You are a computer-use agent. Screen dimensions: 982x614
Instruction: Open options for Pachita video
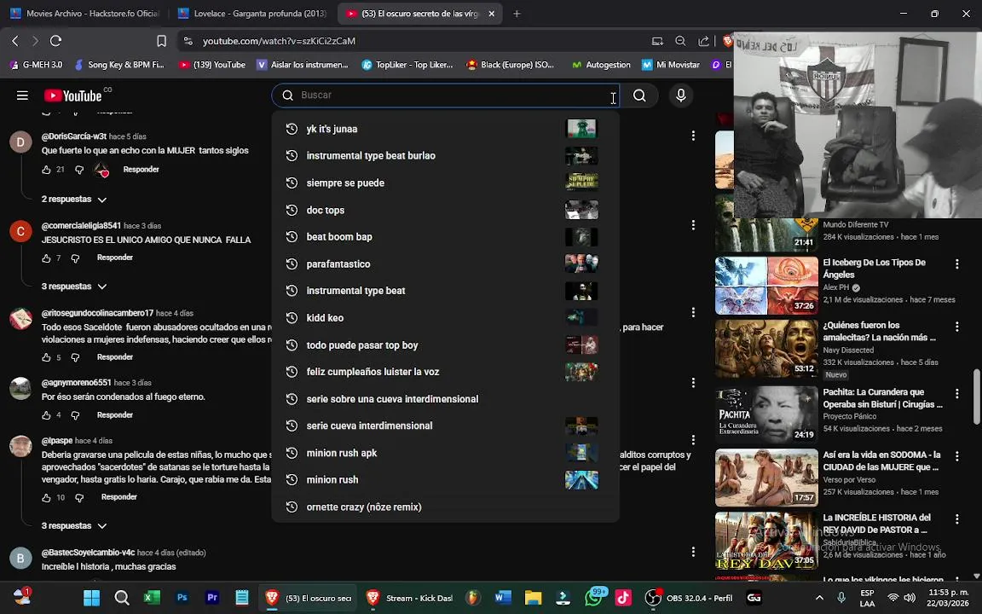point(957,393)
